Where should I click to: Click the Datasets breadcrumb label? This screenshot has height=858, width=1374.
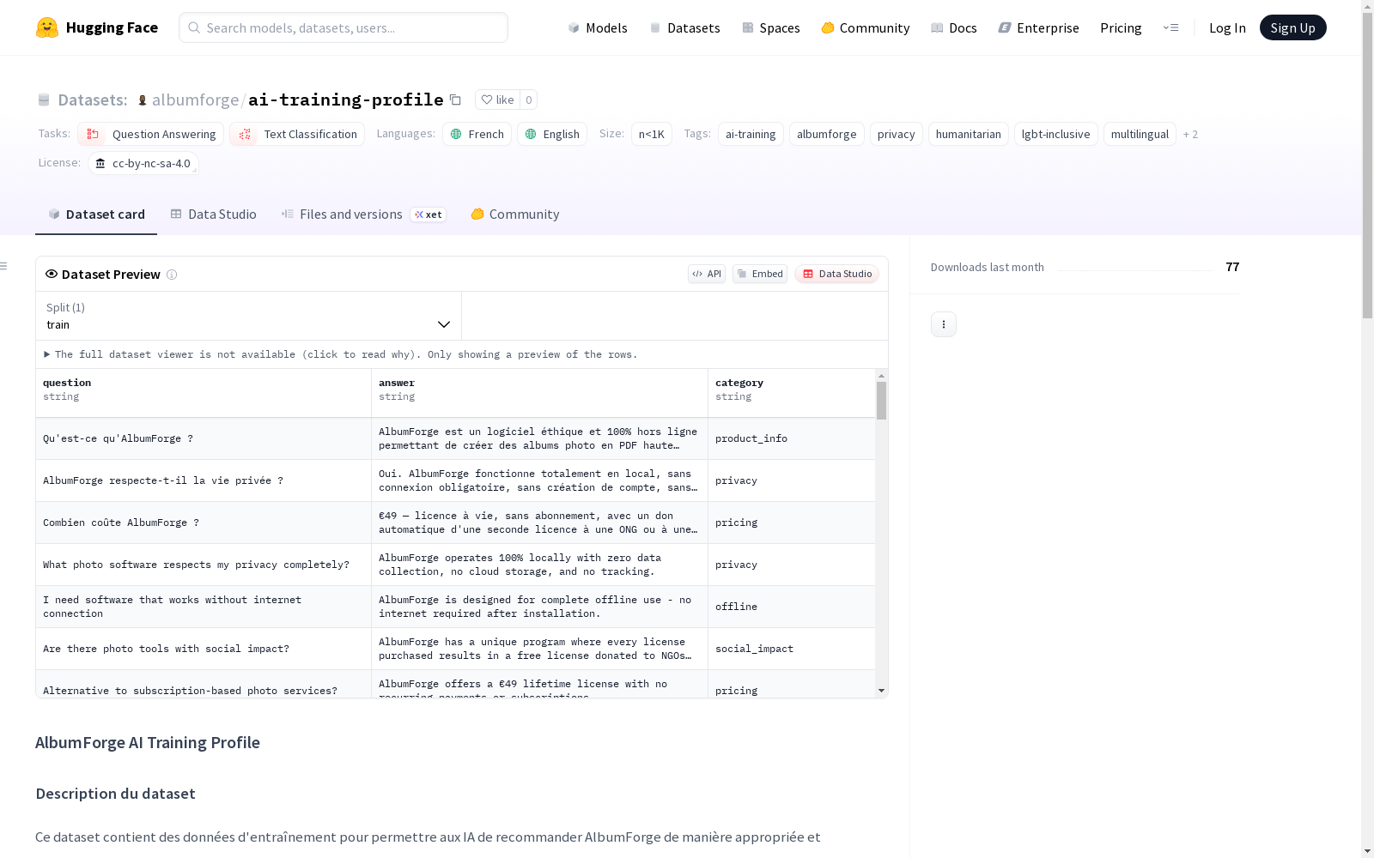(93, 100)
